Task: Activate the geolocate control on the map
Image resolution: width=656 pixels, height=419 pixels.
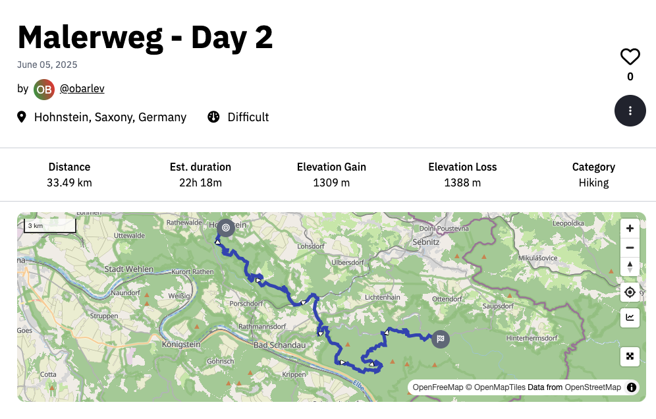Action: point(630,292)
